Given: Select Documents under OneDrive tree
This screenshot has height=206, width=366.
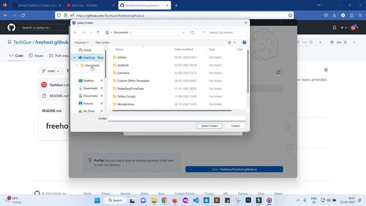Looking at the screenshot, I should click(90, 65).
